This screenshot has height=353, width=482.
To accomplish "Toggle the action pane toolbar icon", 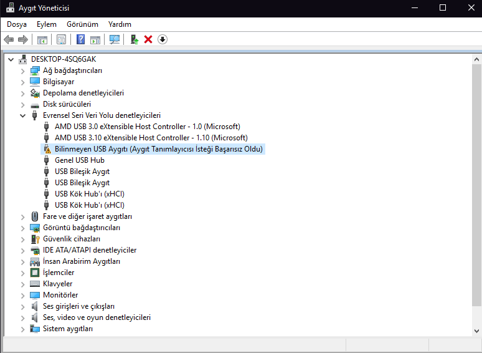I will [x=95, y=39].
